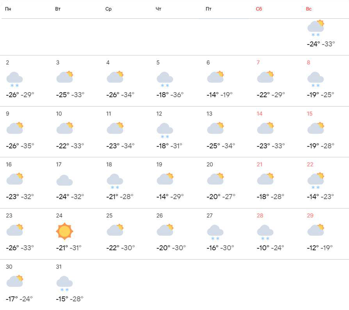Image resolution: width=349 pixels, height=310 pixels.
Task: Click the snowy icon on day 12
Action: coord(165,130)
